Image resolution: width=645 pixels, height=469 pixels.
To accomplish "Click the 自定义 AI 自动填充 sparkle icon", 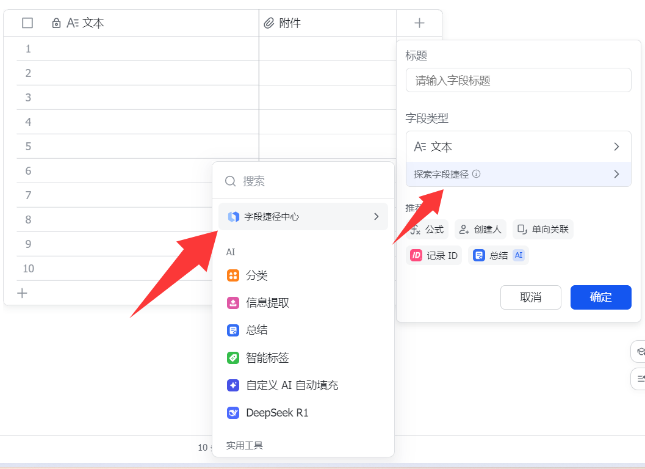I will click(233, 385).
